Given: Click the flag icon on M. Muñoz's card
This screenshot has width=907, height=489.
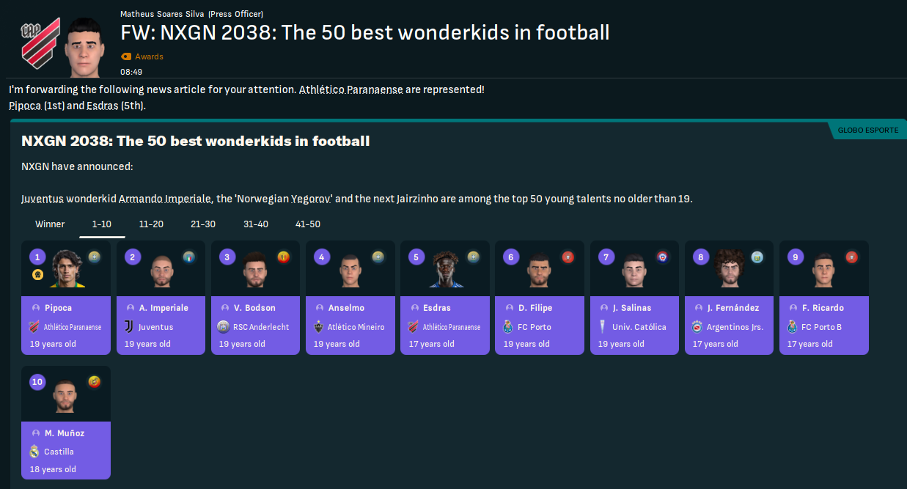Looking at the screenshot, I should pyautogui.click(x=95, y=383).
